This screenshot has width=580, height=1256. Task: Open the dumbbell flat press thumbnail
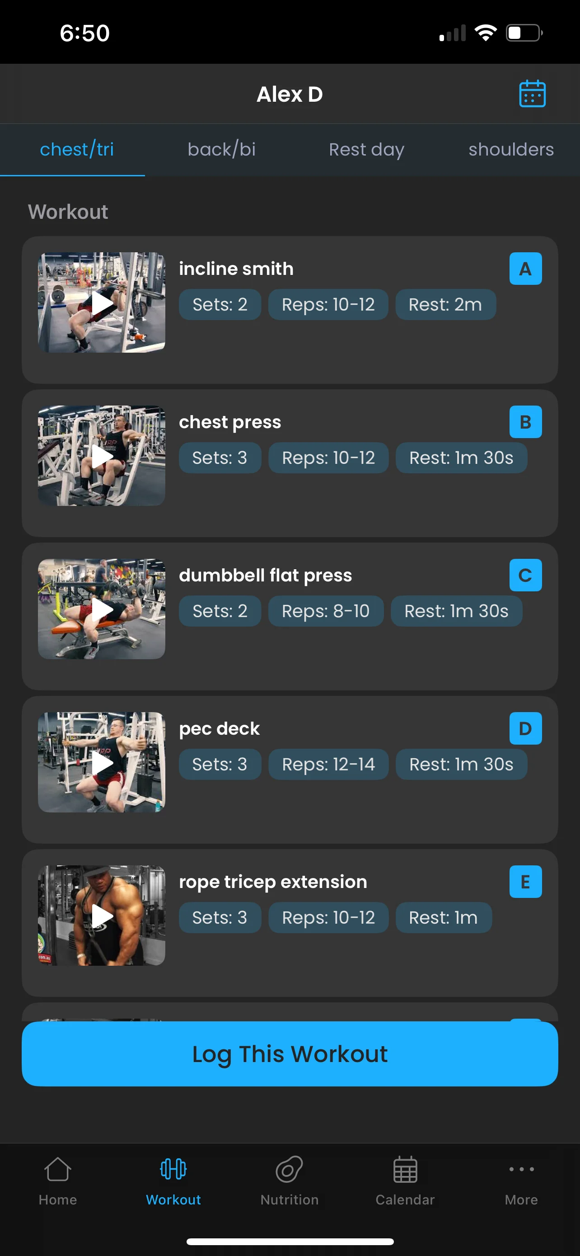102,609
